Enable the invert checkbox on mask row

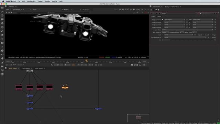click(204, 35)
